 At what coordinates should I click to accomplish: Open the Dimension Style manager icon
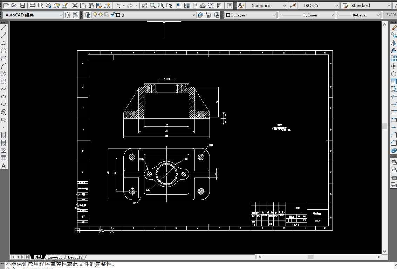point(293,5)
